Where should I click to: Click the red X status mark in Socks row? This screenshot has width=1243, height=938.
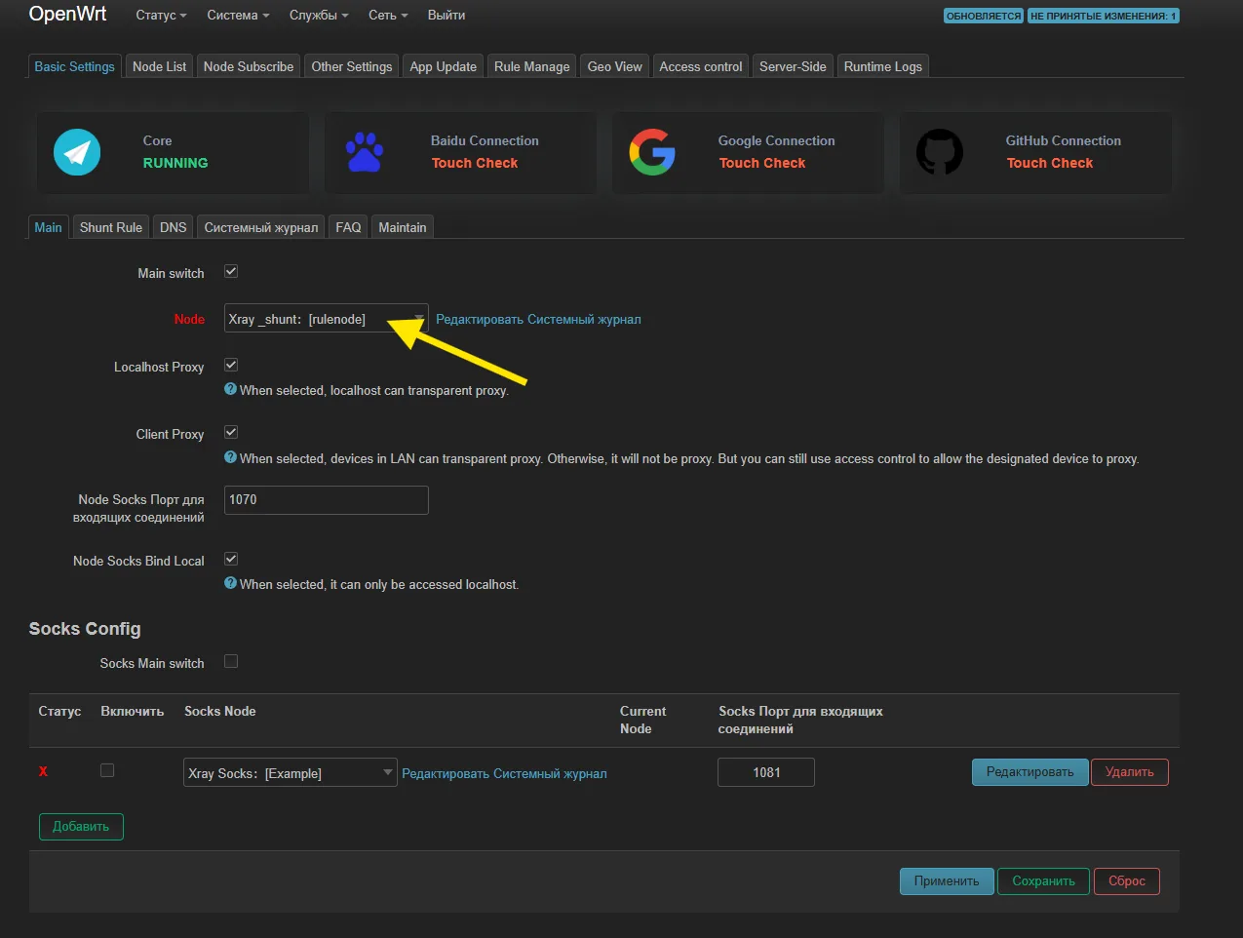coord(43,771)
